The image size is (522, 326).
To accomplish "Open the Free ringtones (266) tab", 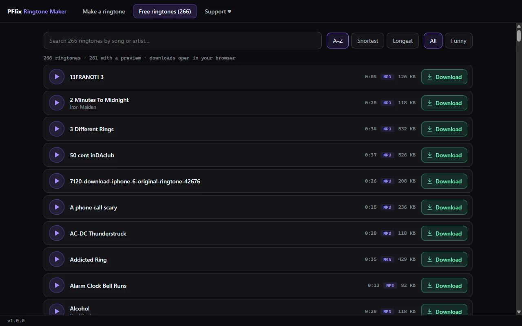I will [165, 11].
